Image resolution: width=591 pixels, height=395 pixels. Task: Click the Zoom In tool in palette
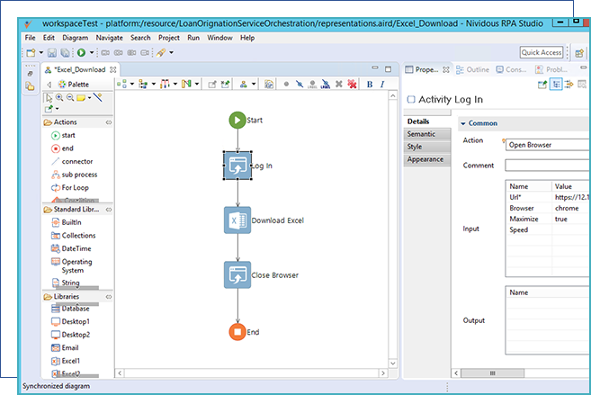point(59,97)
